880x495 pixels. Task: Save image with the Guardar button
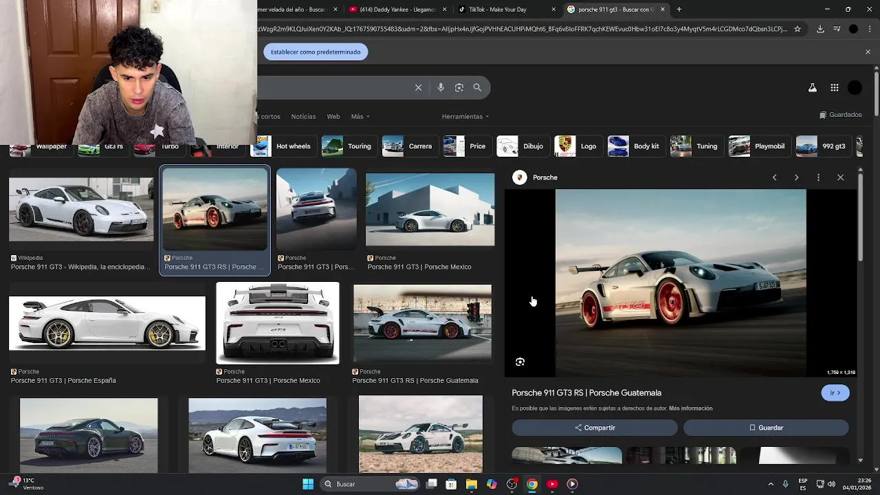click(x=766, y=428)
